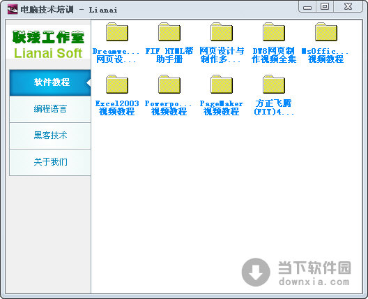Screen dimensions: 368x299
Task: Click the 方正飞腾(FIT)4... label text
Action: click(274, 108)
